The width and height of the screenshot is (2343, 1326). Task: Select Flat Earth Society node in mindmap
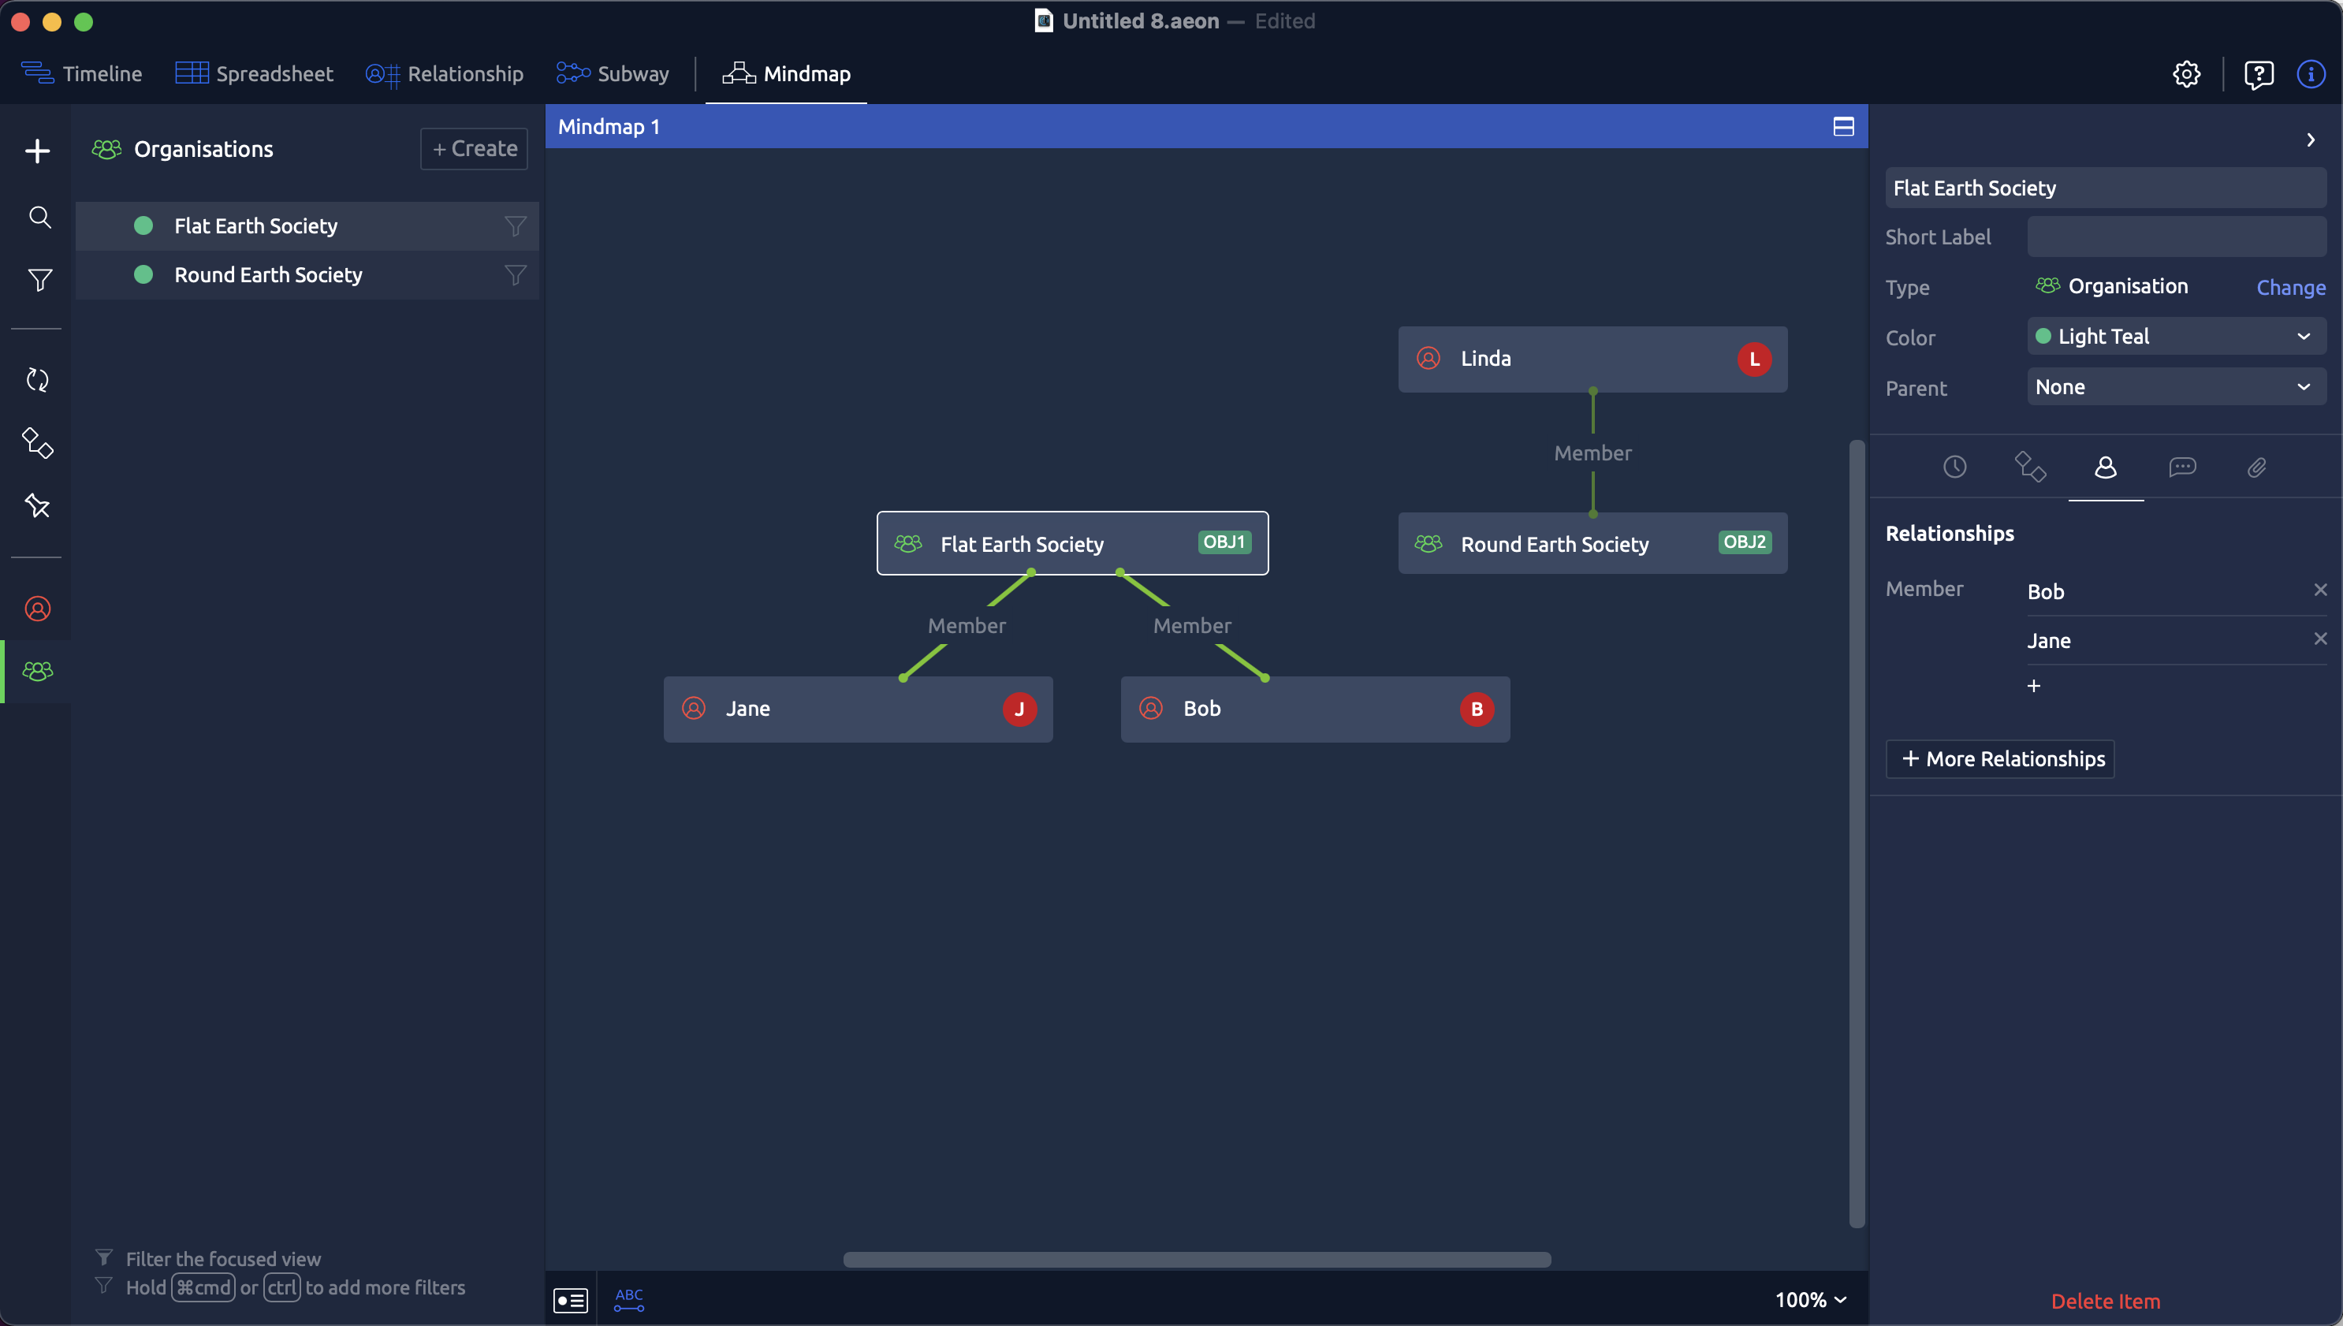point(1073,544)
